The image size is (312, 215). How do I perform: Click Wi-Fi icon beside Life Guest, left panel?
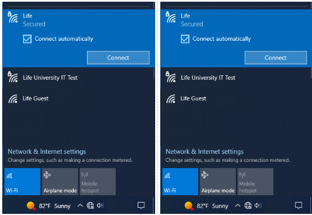pos(13,99)
